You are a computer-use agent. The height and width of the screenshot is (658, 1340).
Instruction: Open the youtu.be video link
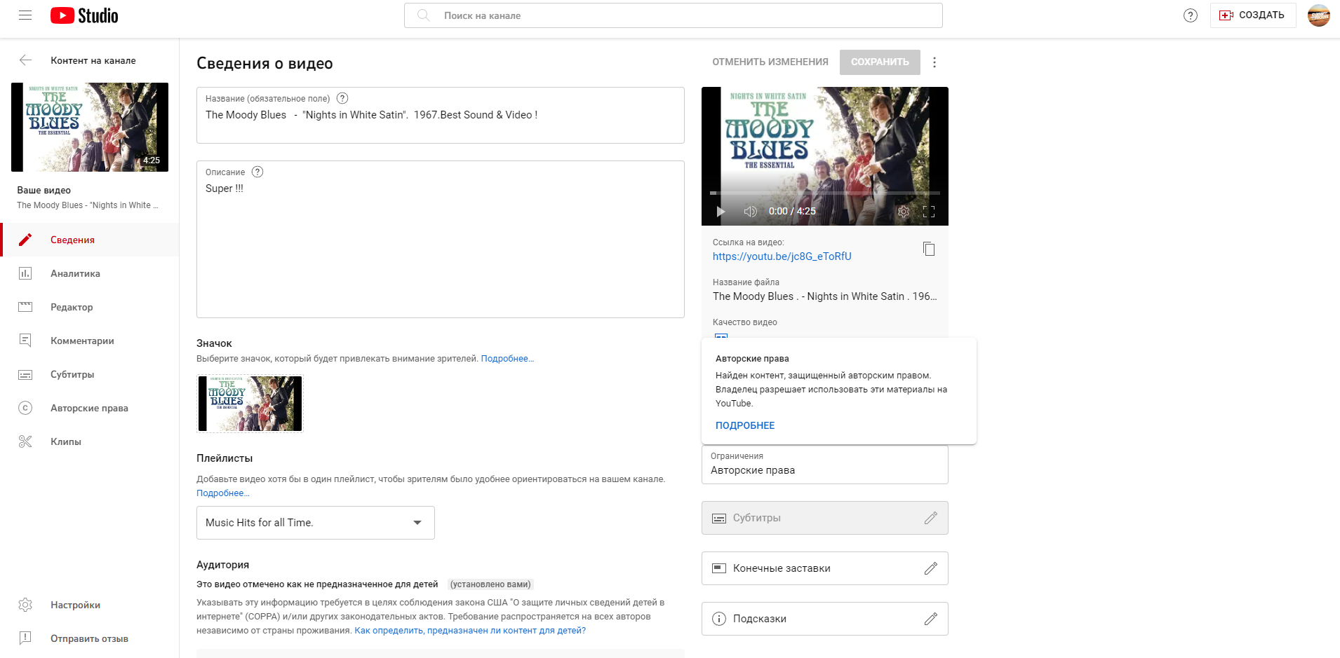click(x=782, y=256)
